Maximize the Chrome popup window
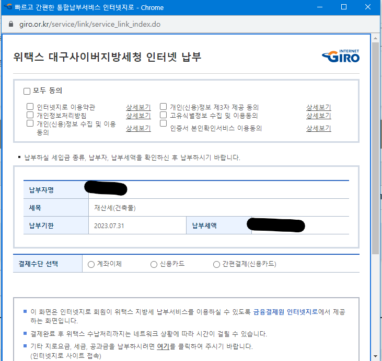Screen dimensions: 382x361 tap(344, 7)
